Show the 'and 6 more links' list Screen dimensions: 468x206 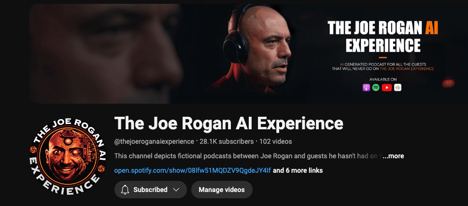tap(298, 170)
